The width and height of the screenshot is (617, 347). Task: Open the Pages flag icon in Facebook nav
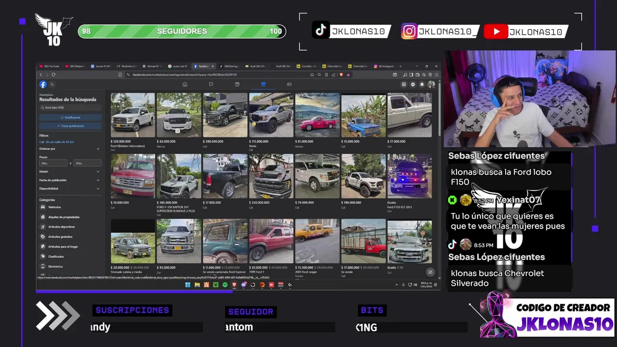[211, 84]
